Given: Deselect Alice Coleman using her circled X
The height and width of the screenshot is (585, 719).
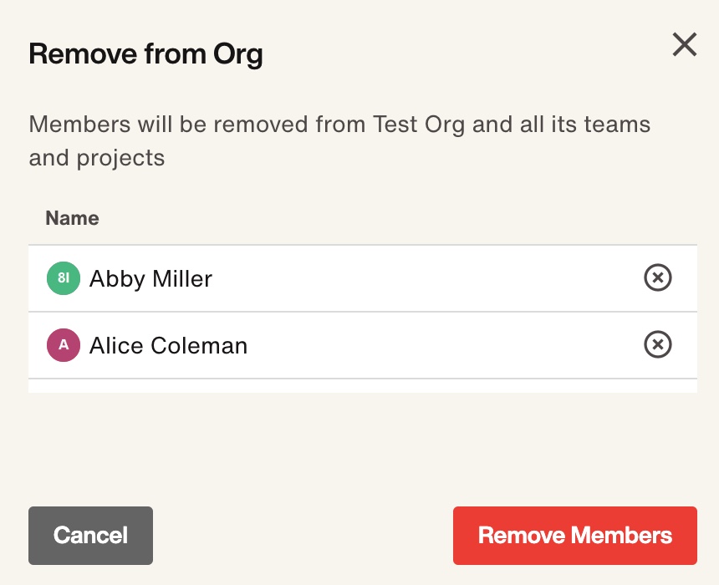Looking at the screenshot, I should 658,344.
